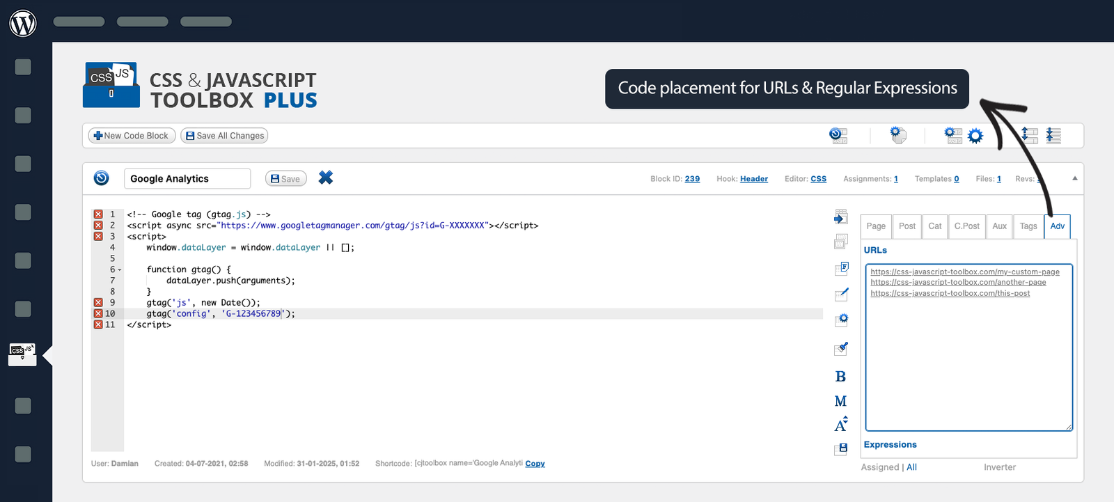Click the paintbrush theme icon beside editor
Screen dimensions: 1114x502
coord(841,348)
